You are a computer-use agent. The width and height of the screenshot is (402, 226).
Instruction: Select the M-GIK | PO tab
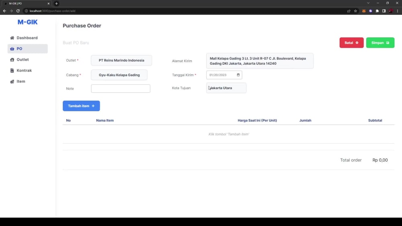pos(26,4)
